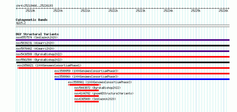Select the esv2656621 red variant bar
237x112 pixels.
pos(124,68)
